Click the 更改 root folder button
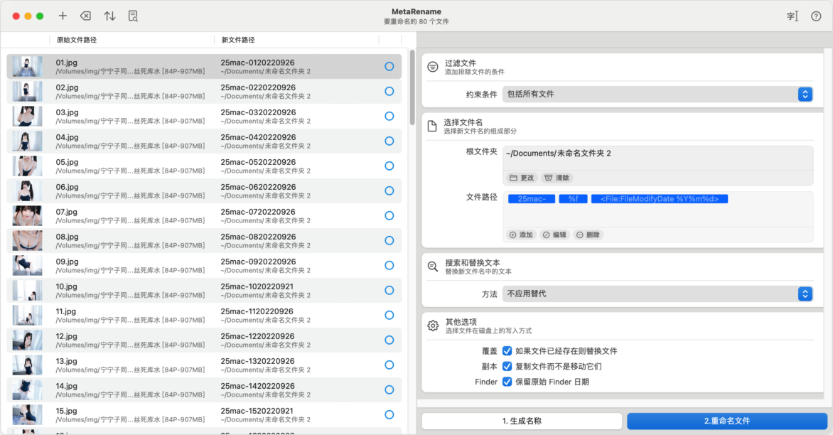833x435 pixels. pos(522,178)
